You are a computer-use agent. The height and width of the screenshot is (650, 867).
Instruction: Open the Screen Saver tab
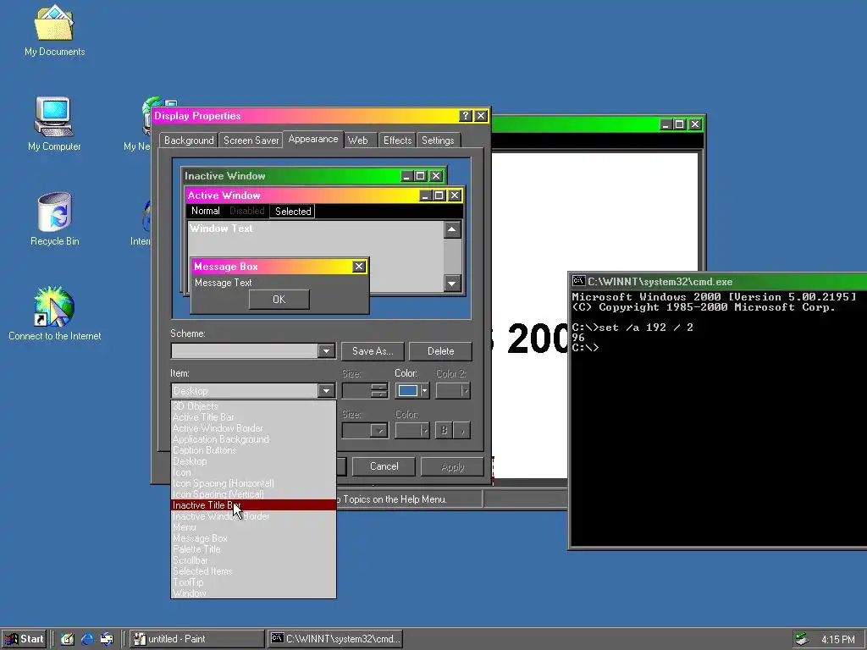251,140
